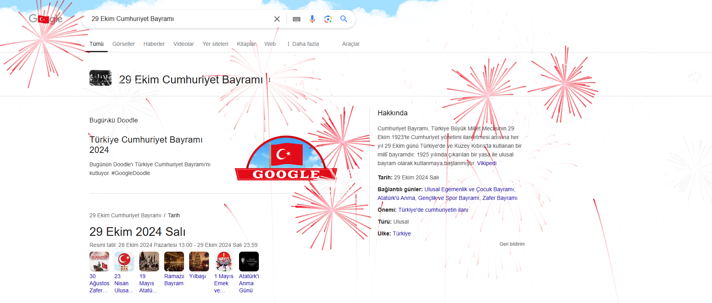Switch to the Kitaplar tab
The height and width of the screenshot is (303, 712).
click(x=247, y=44)
